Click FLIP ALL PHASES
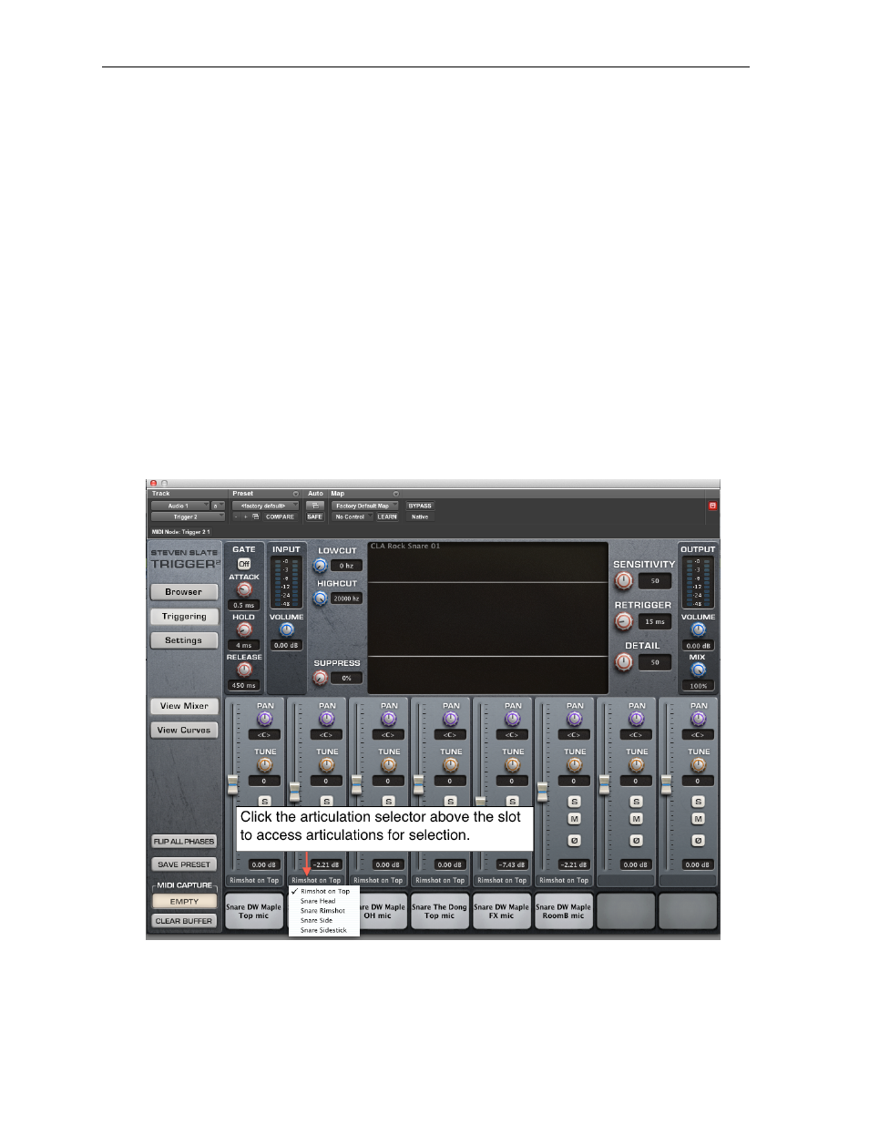This screenshot has width=869, height=1125. 184,842
